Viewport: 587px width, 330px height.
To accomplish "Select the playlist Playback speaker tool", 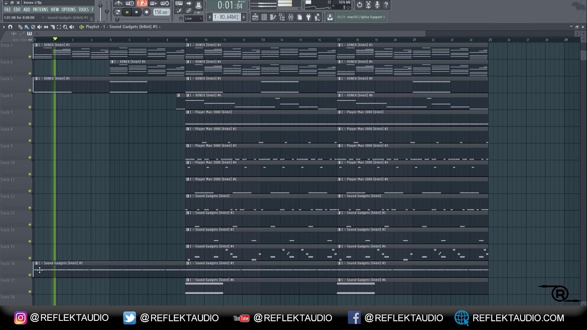I will (x=72, y=27).
